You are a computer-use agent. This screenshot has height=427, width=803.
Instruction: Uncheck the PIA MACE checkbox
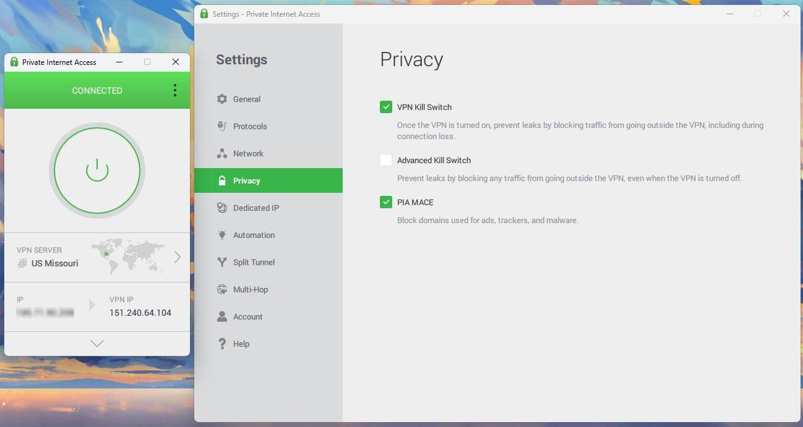point(386,202)
